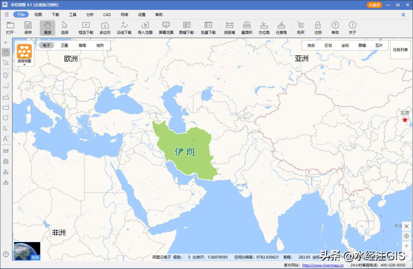Switch to the 分析 ribbon tab
The image size is (413, 269).
[x=90, y=15]
